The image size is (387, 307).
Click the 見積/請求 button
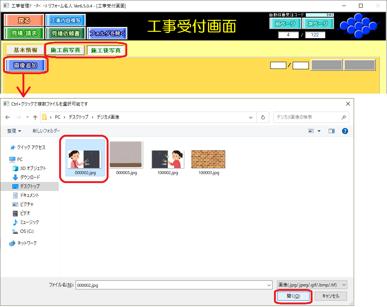click(x=24, y=33)
